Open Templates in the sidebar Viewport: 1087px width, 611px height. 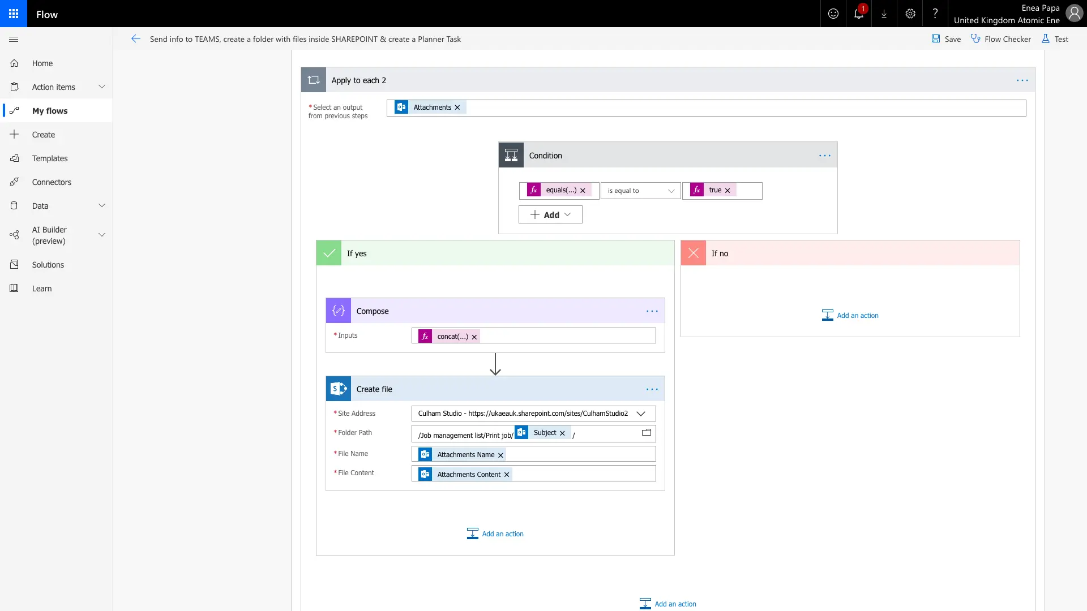coord(50,158)
